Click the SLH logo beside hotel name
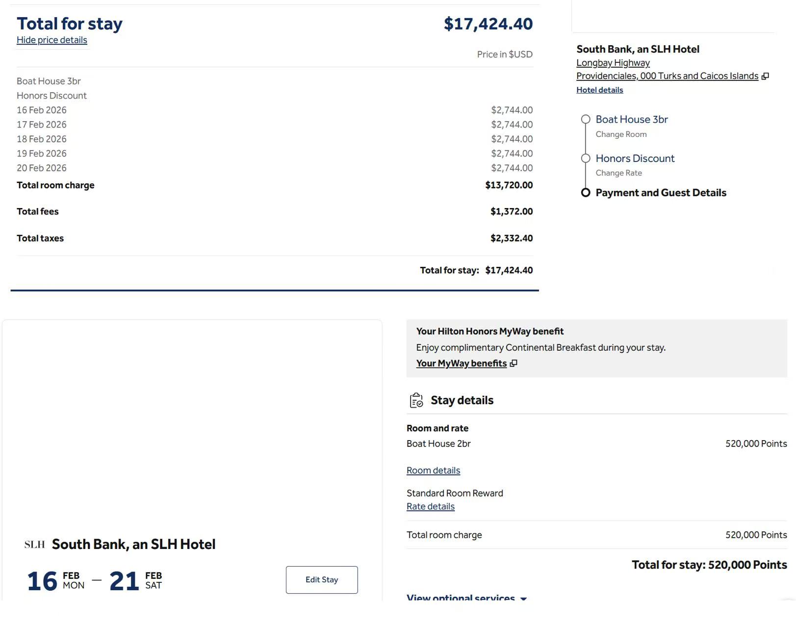This screenshot has height=628, width=796. coord(34,545)
